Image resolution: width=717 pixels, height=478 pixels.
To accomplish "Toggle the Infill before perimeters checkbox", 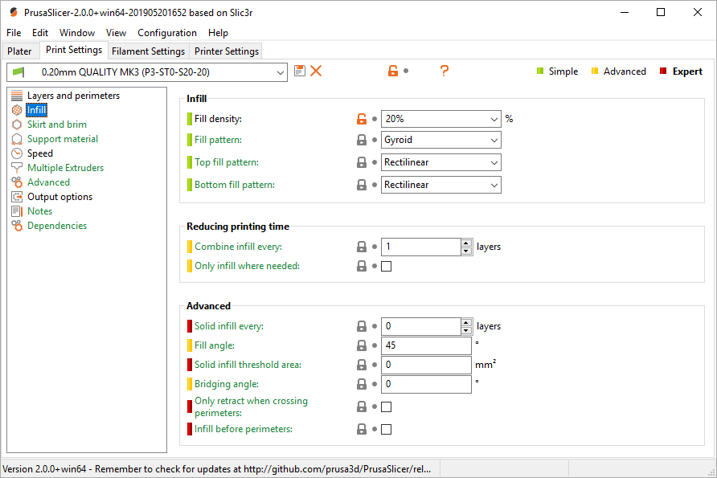I will (387, 429).
